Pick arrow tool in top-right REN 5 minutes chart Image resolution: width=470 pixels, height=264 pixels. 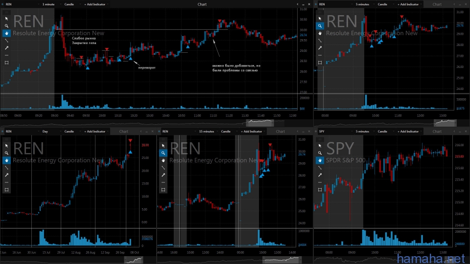coord(320,48)
